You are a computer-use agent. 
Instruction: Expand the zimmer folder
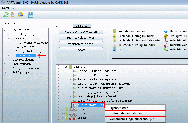tap(62, 118)
